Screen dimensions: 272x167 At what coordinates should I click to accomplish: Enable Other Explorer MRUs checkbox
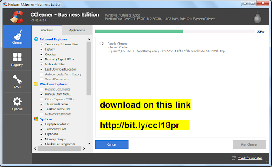[42, 99]
